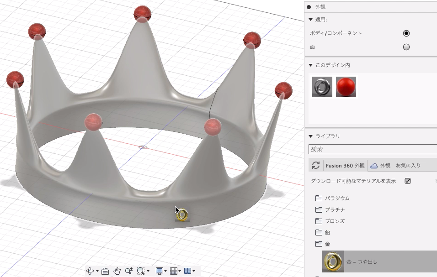This screenshot has height=277, width=437.
Task: Open the お気に入り tab
Action: tap(408, 166)
